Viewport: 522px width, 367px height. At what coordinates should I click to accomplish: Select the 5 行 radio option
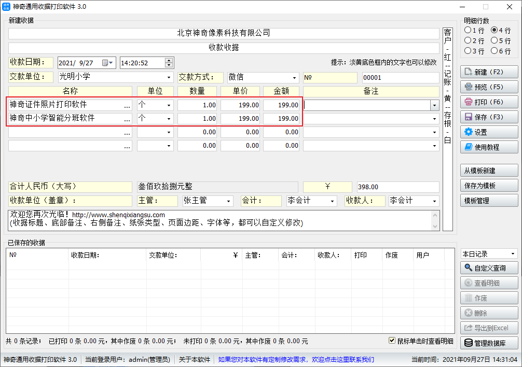(x=494, y=40)
